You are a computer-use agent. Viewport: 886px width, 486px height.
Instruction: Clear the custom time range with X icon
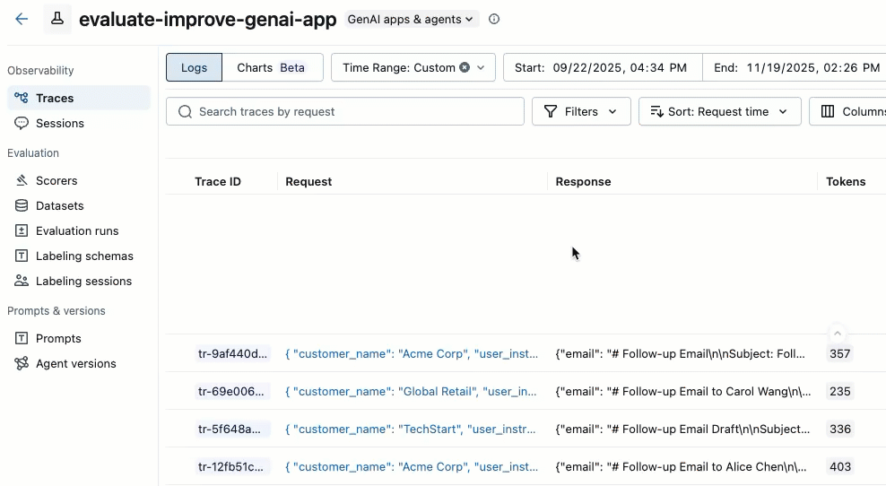pyautogui.click(x=465, y=67)
